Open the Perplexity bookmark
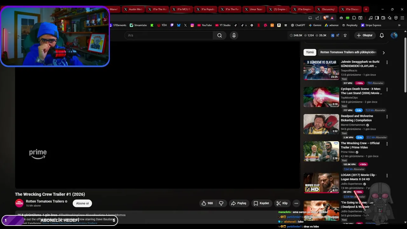The image size is (407, 229). coord(350,25)
